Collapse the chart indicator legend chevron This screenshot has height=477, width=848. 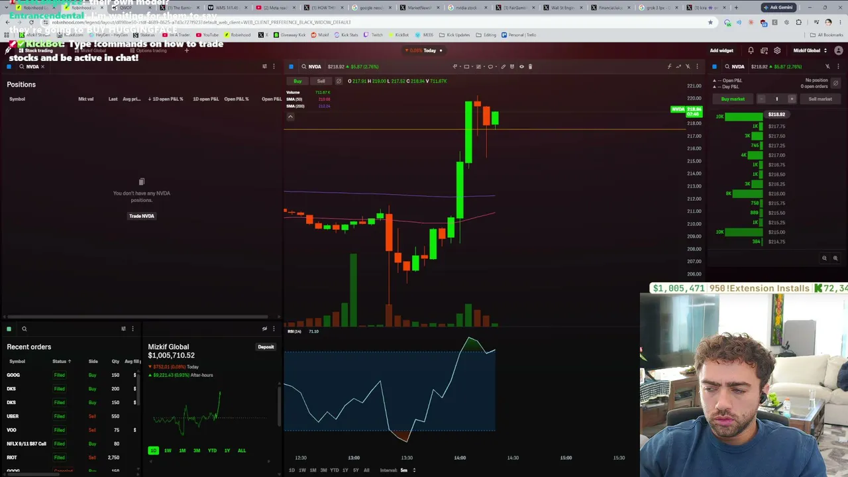click(290, 117)
